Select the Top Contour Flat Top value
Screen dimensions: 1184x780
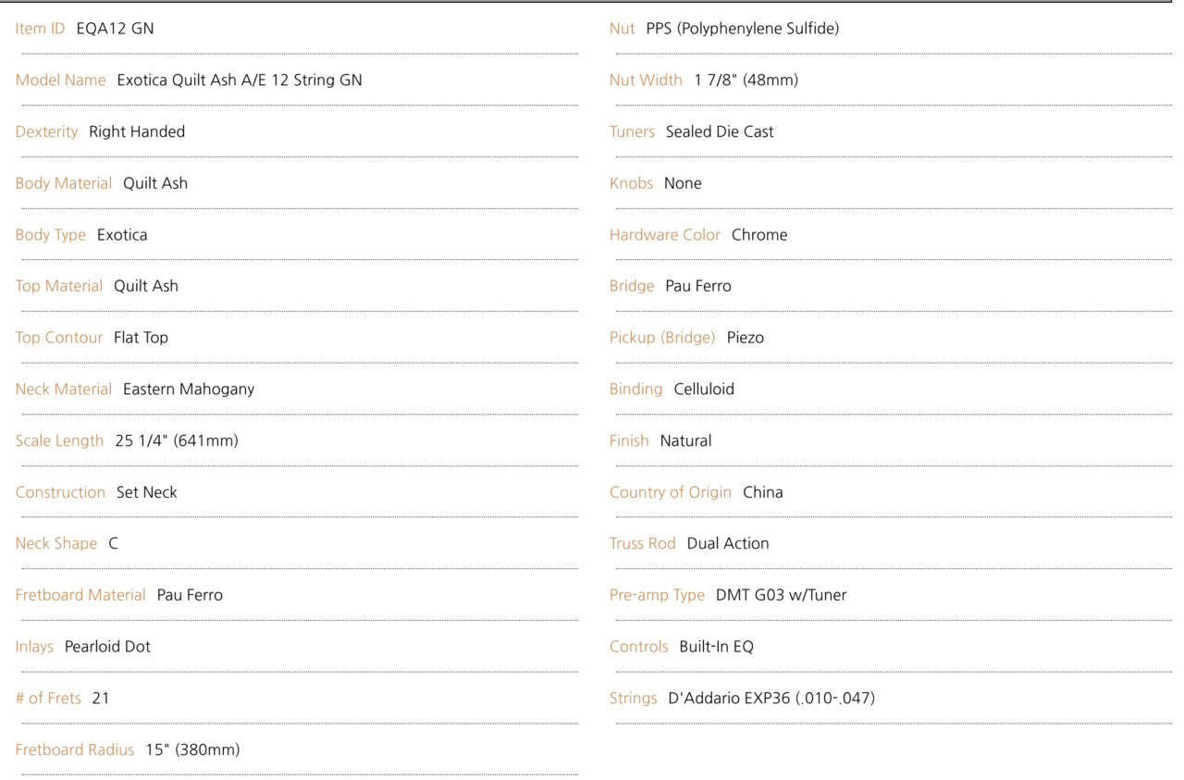(x=142, y=338)
